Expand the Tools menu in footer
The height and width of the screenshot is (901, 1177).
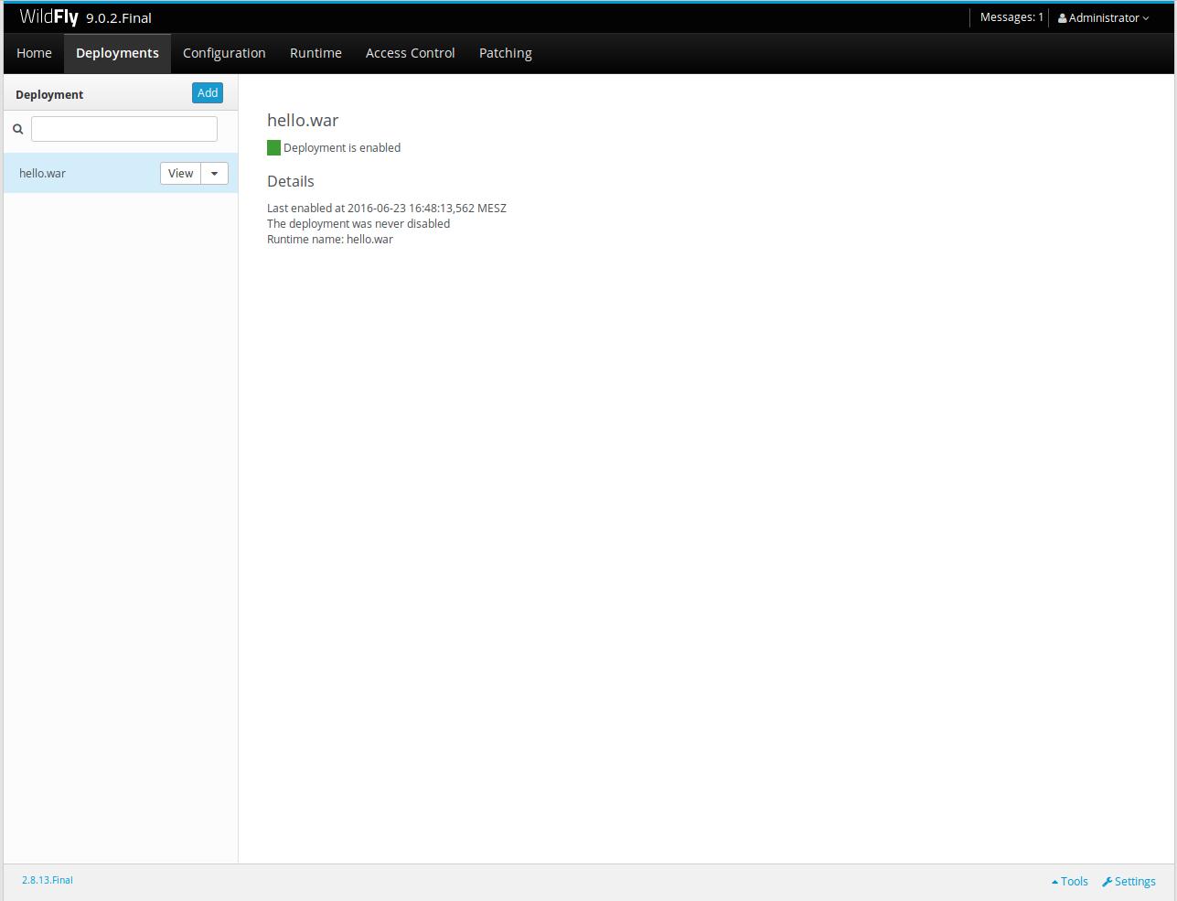[x=1070, y=882]
